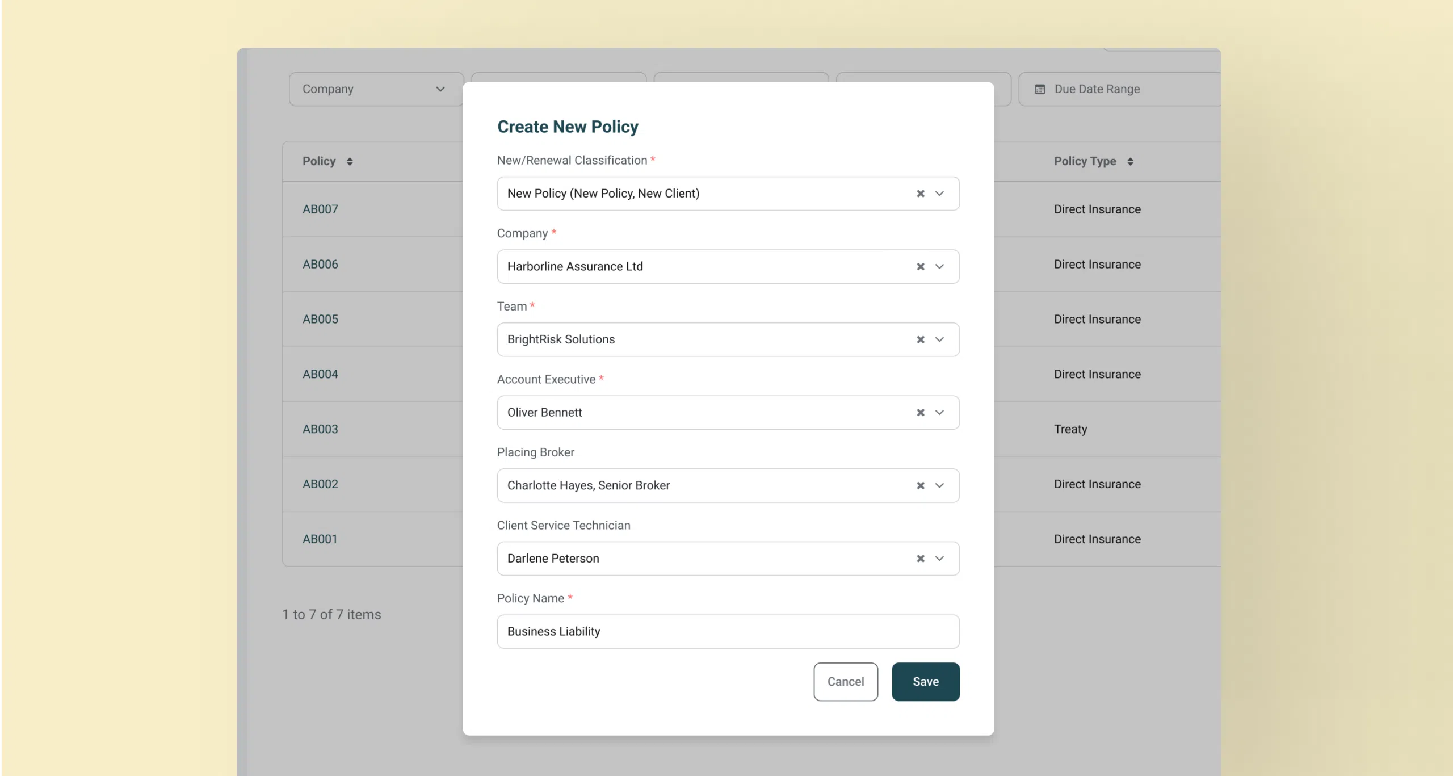The height and width of the screenshot is (776, 1453).
Task: Clear Oliver Bennett from Account Executive
Action: click(x=919, y=412)
